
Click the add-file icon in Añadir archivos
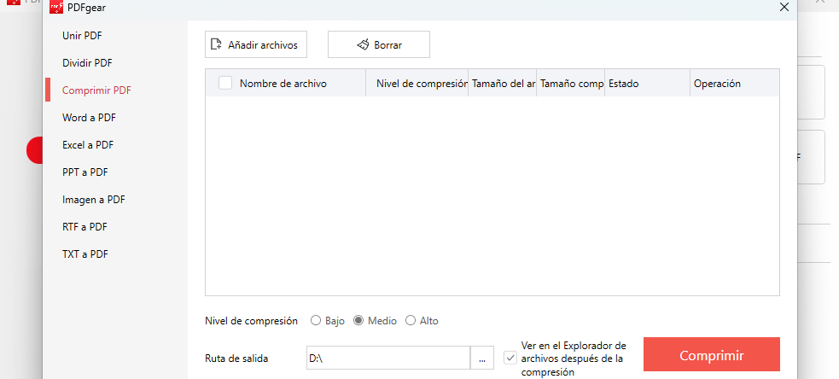(x=216, y=44)
